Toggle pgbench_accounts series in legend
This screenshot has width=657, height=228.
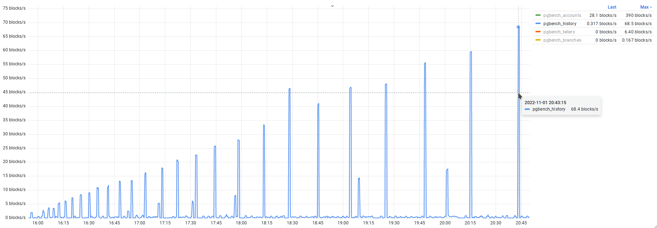click(562, 15)
